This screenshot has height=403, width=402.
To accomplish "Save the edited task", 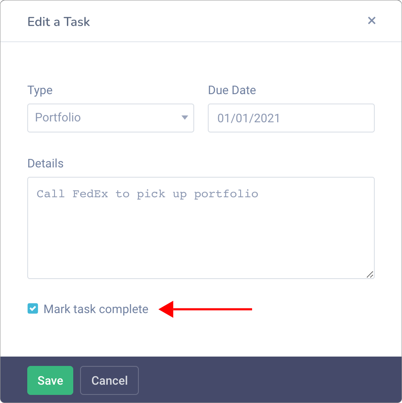I will coord(50,380).
